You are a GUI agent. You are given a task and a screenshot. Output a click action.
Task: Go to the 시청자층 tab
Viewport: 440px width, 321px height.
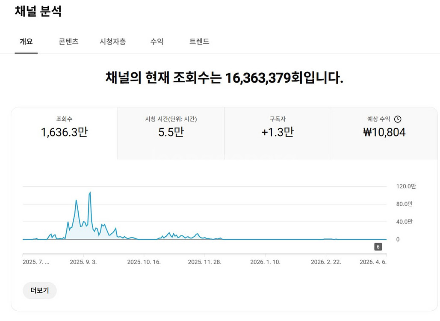coord(112,42)
